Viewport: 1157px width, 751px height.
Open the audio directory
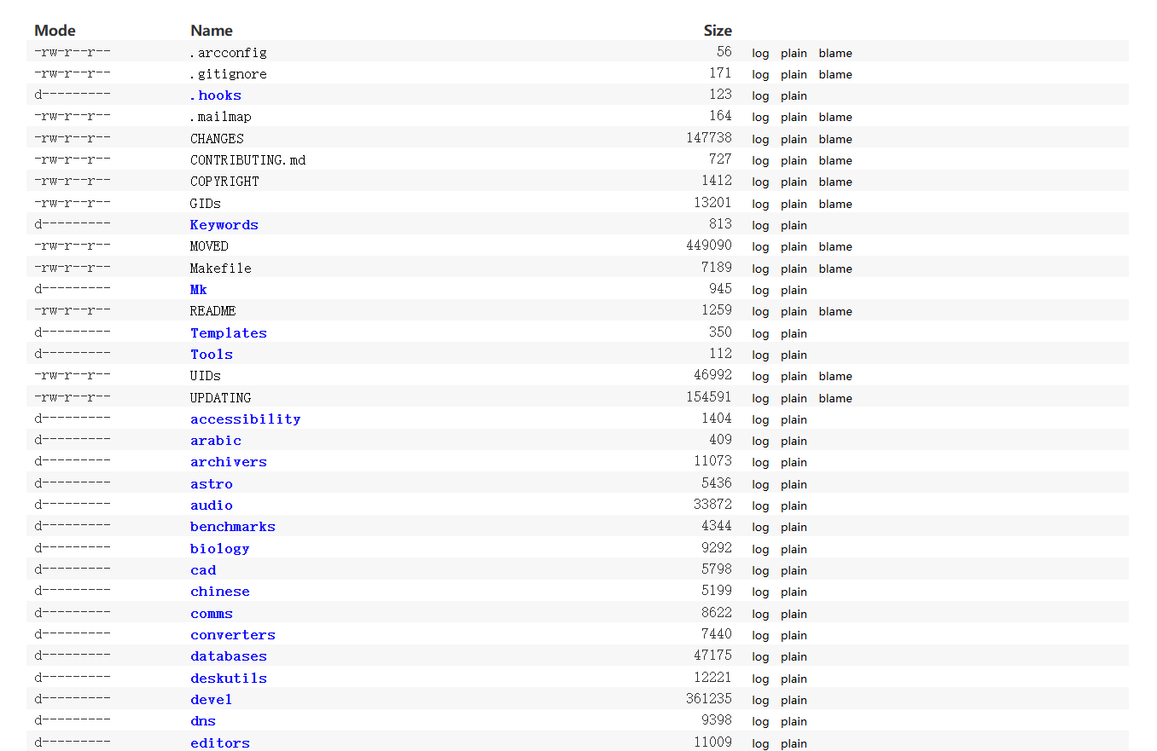point(211,505)
